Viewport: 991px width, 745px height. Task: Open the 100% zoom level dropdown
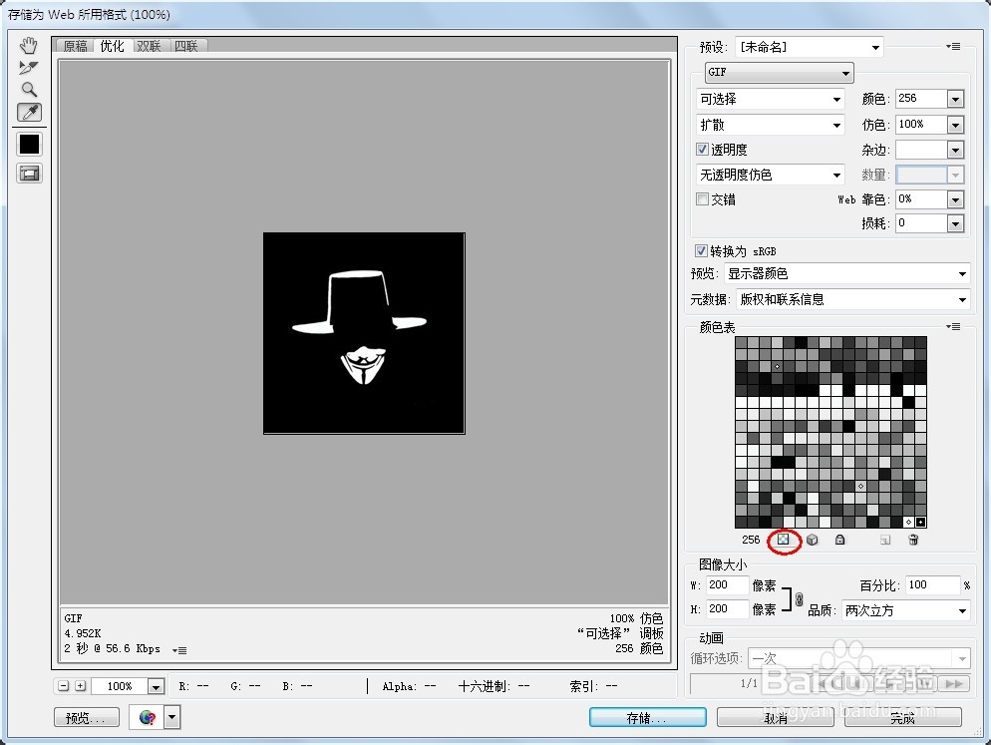[x=156, y=686]
